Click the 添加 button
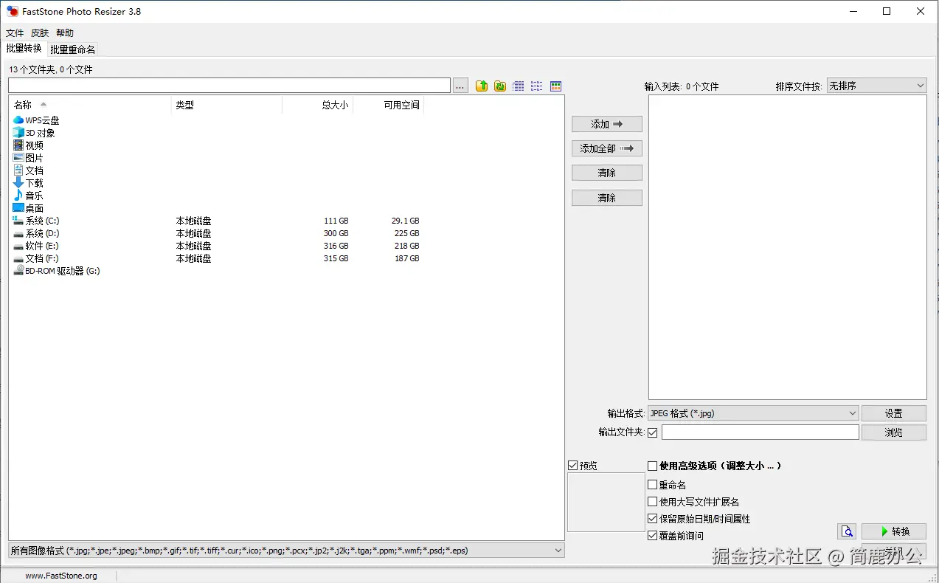The image size is (939, 583). (607, 124)
